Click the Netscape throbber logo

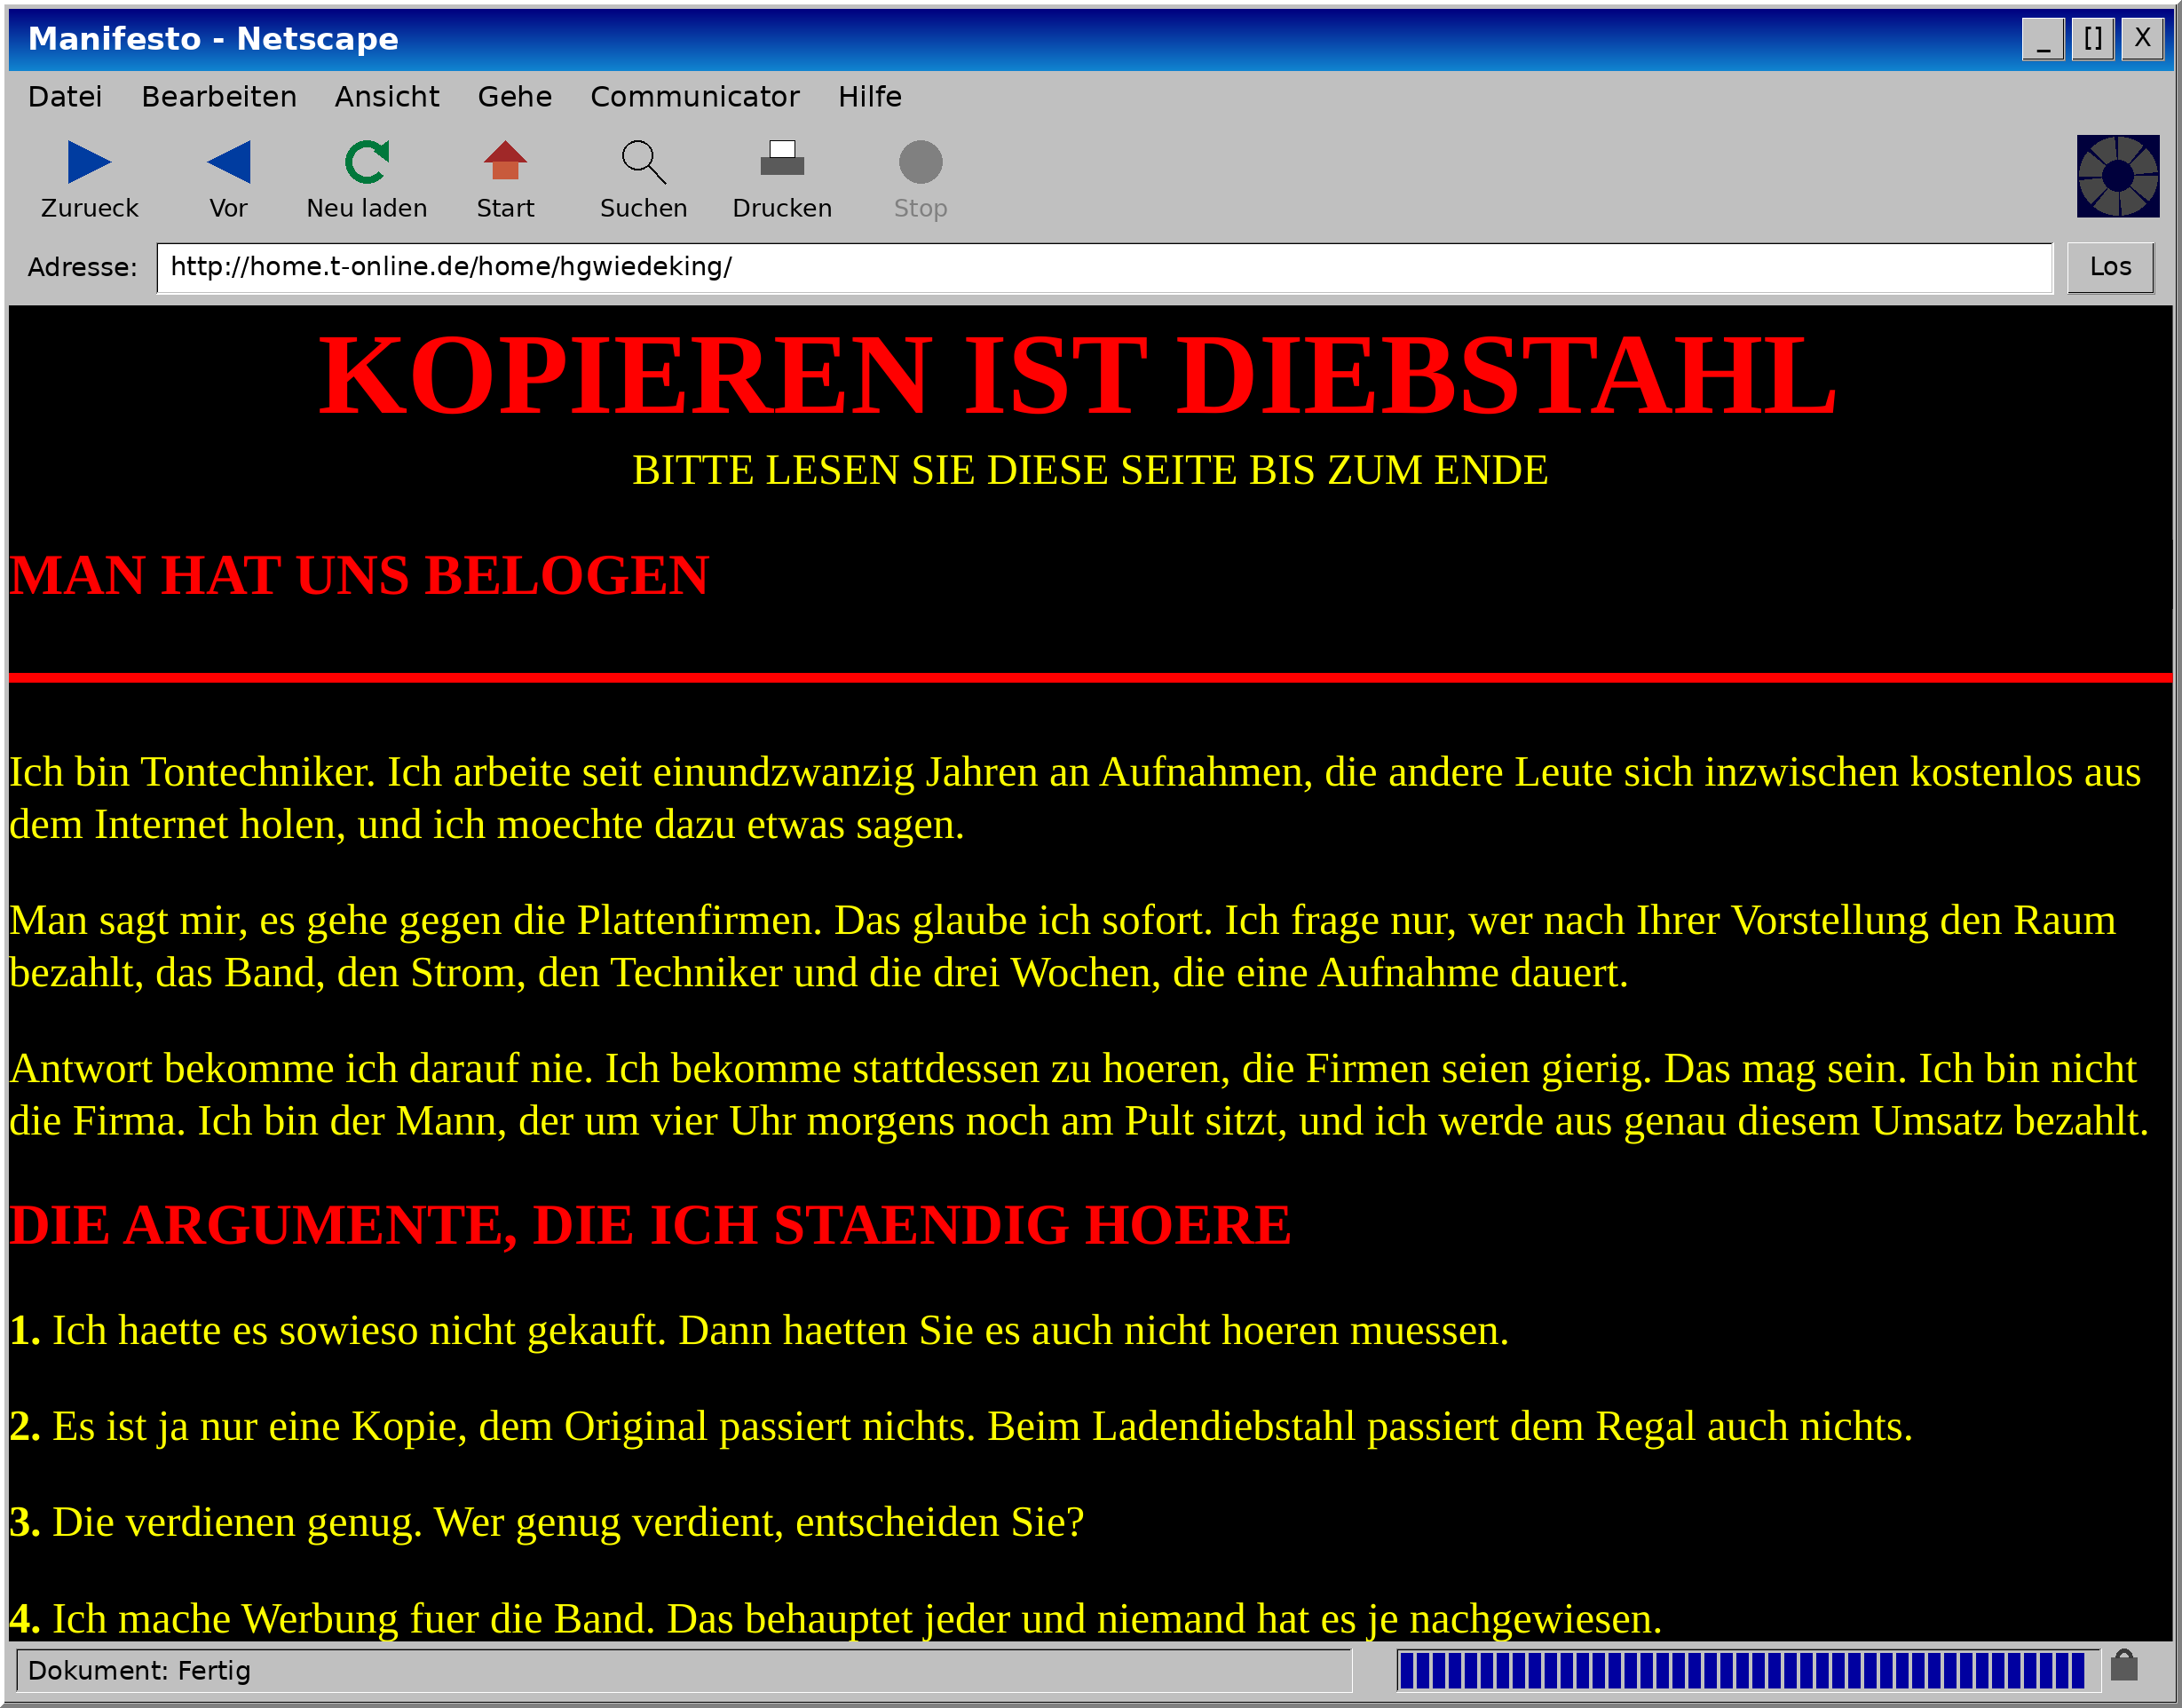[2117, 176]
